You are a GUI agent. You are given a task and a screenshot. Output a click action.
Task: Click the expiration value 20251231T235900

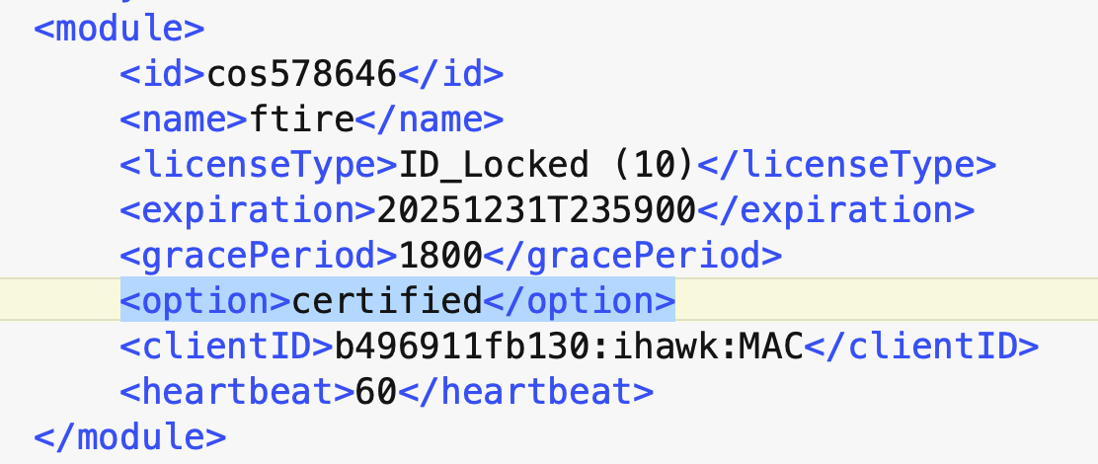[536, 210]
